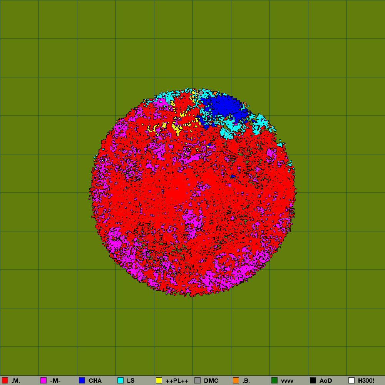Click the gray DMC legend color swatch
Viewport: 385px width, 385px height.
[x=198, y=380]
